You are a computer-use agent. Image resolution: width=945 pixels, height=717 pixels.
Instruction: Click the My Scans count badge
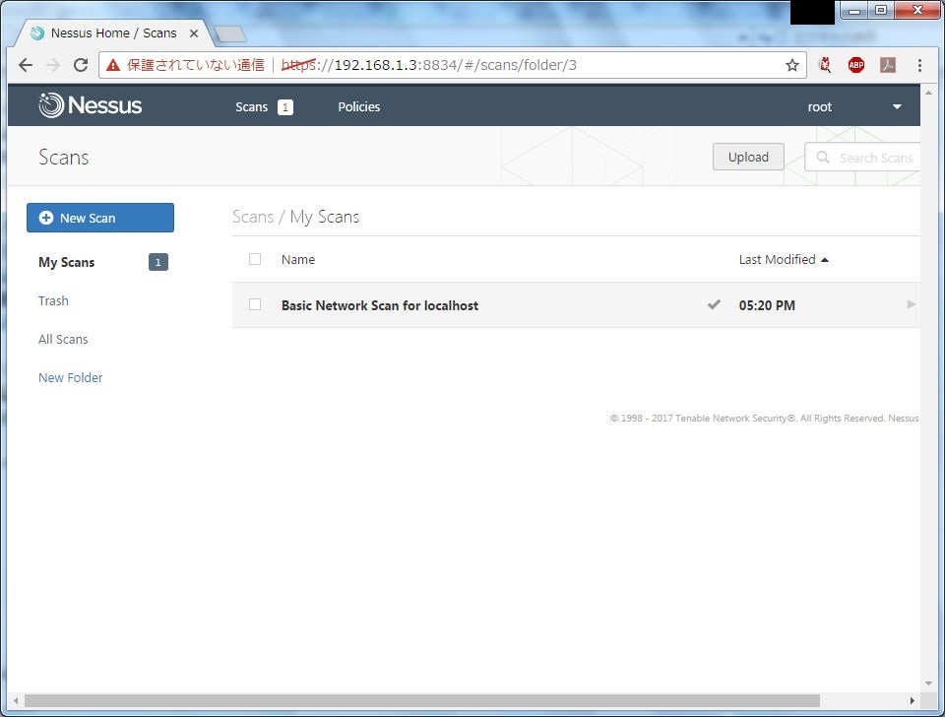pyautogui.click(x=158, y=262)
